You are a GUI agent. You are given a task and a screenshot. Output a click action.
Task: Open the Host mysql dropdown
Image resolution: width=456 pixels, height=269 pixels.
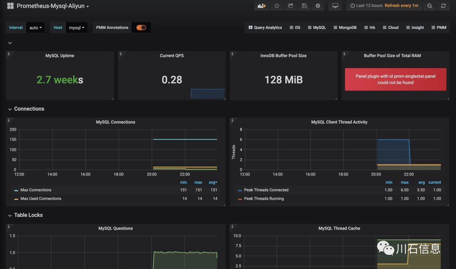point(76,27)
